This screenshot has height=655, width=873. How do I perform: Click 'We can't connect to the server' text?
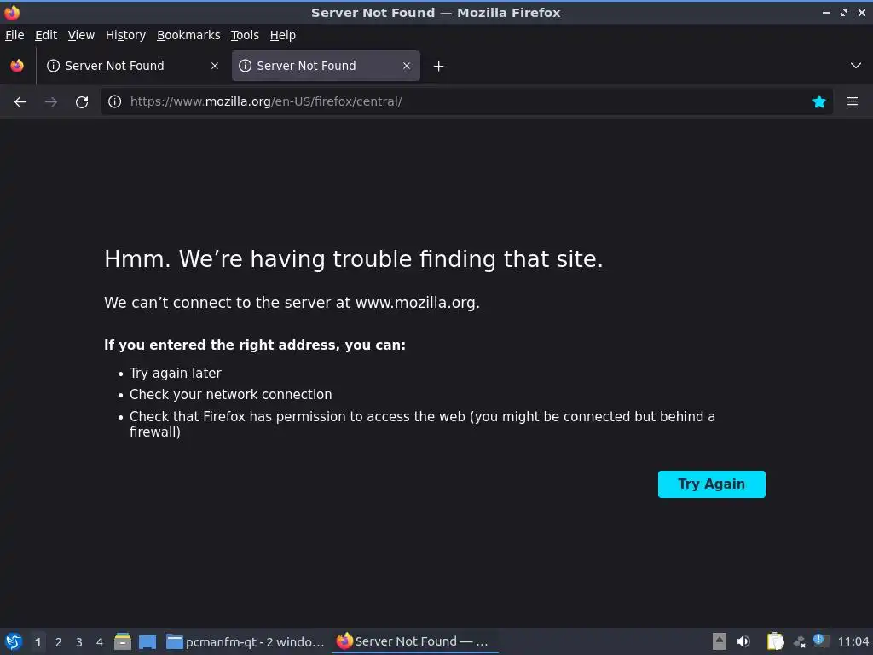click(x=292, y=303)
